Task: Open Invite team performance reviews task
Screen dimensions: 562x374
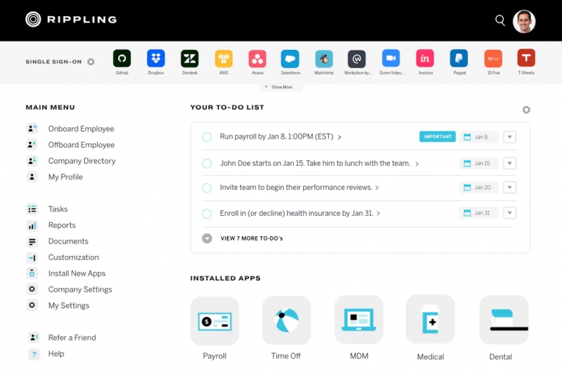Action: coord(299,188)
